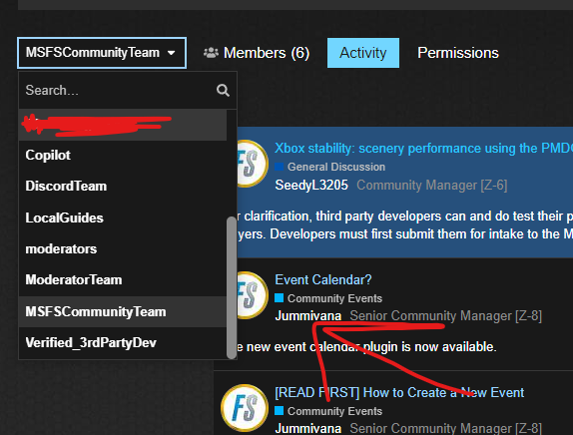
Task: Choose Verified_3rdPartyDev group entry
Action: [x=123, y=343]
